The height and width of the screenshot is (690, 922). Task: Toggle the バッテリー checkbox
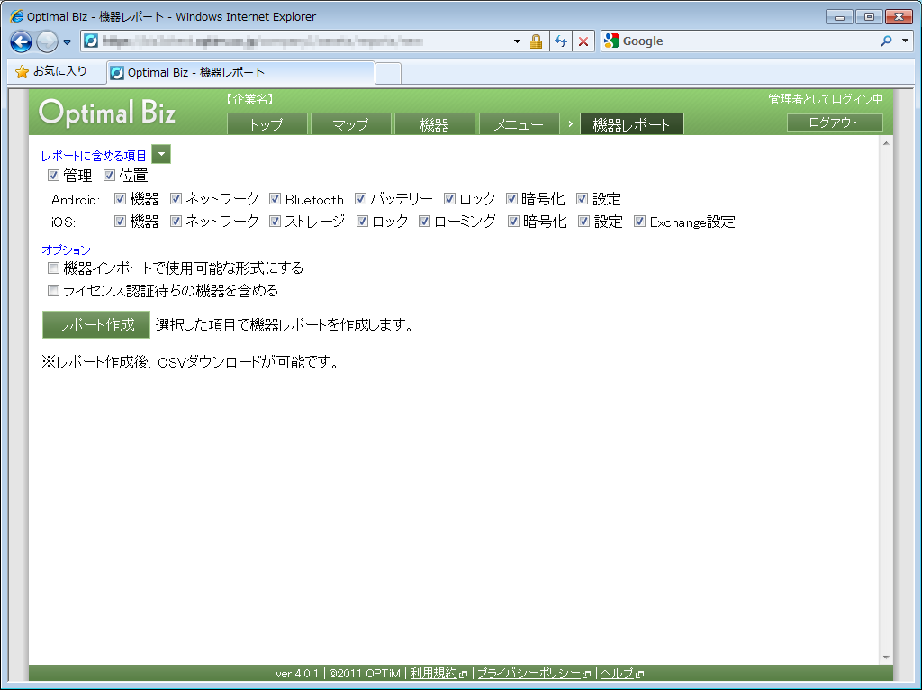360,199
